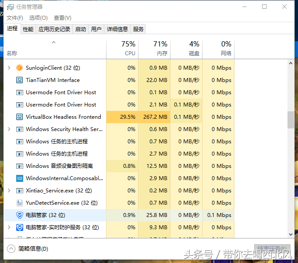
Task: Click the Windows 音频设备图形隔离 icon
Action: point(19,166)
